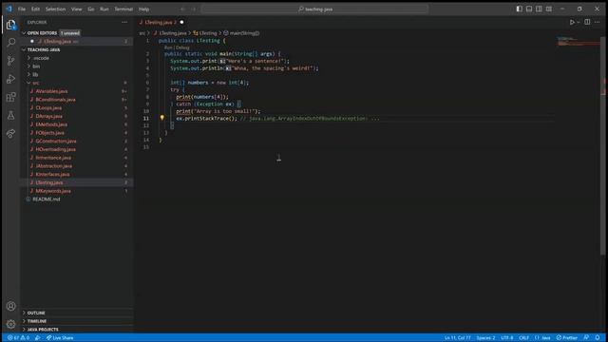Open the Explorer view in activity bar
The image size is (608, 342).
coord(10,25)
